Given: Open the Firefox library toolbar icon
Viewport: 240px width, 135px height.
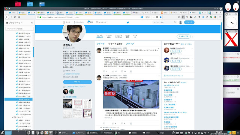Looking at the screenshot, I should coord(179,17).
